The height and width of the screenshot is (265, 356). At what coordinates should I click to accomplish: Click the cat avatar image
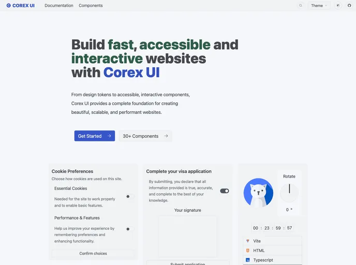pos(258,193)
